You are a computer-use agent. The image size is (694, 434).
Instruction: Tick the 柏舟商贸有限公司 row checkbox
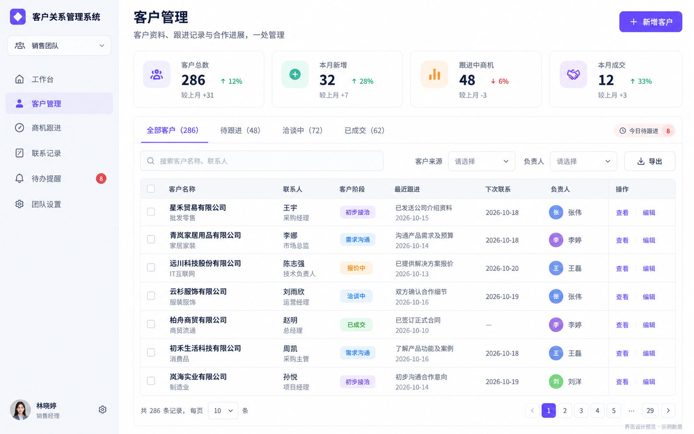point(151,324)
